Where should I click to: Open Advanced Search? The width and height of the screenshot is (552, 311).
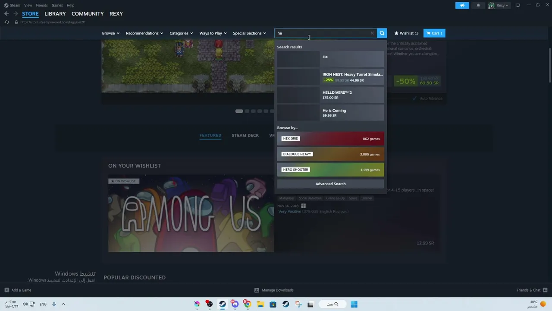pos(330,184)
